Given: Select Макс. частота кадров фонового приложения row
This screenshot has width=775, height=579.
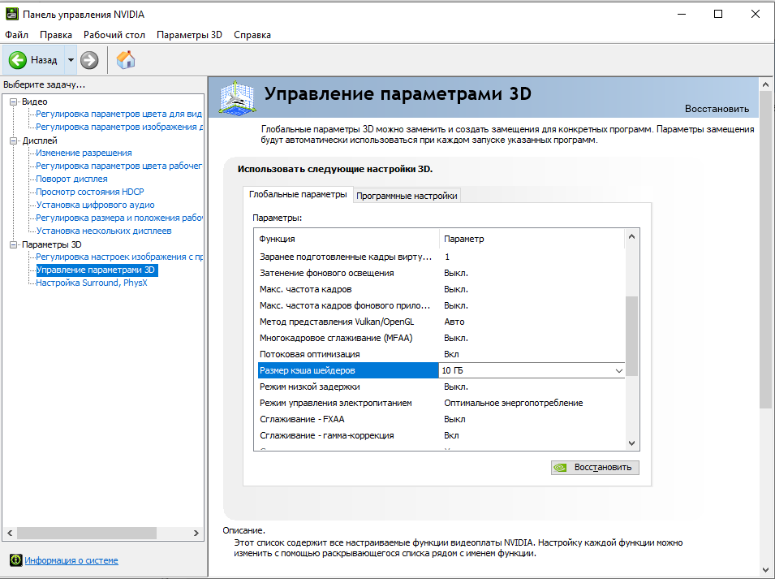Looking at the screenshot, I should pyautogui.click(x=441, y=305).
